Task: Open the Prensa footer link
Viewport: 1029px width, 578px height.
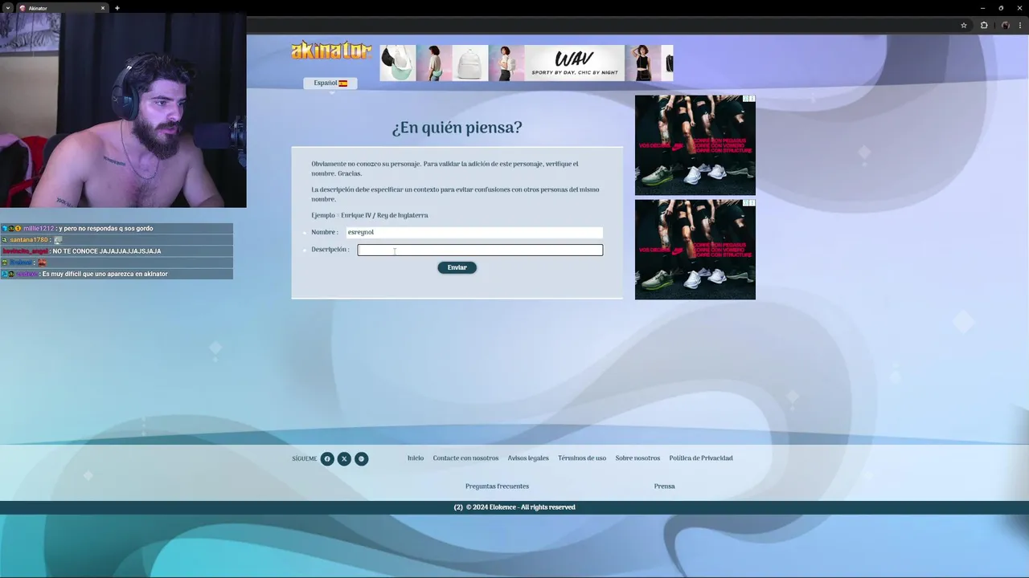Action: click(664, 486)
